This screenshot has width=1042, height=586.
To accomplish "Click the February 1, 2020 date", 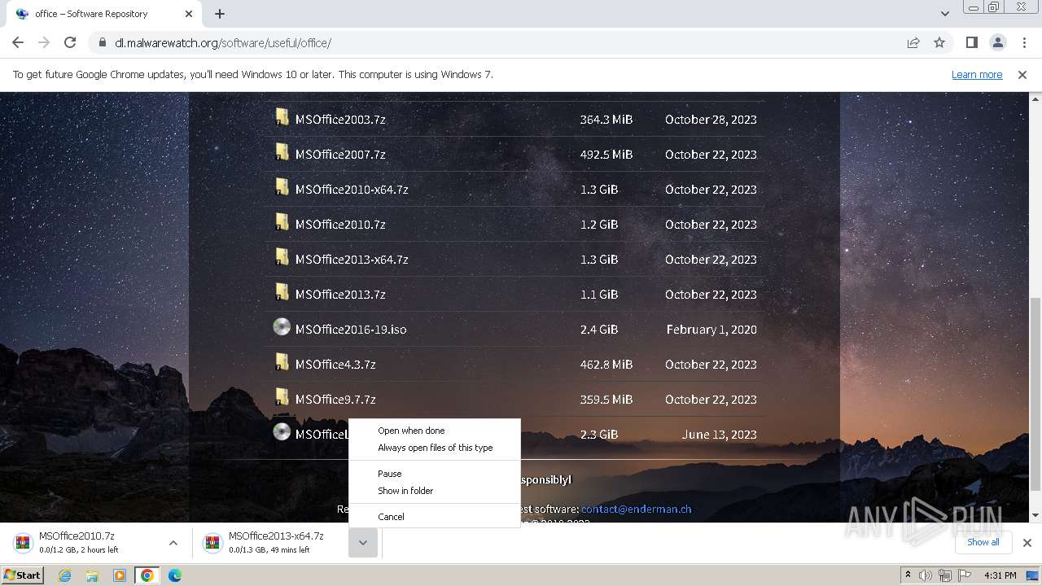I will click(711, 329).
